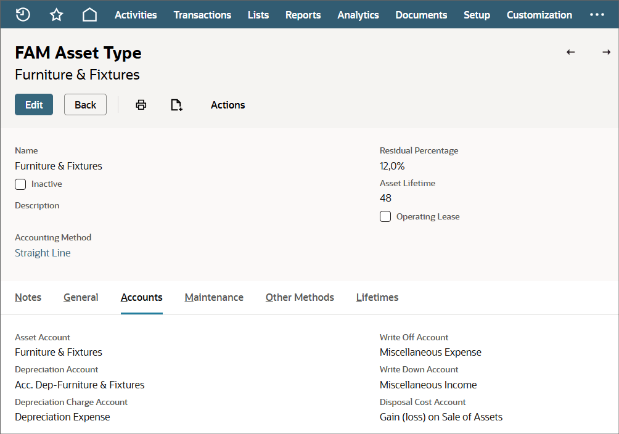This screenshot has height=434, width=619.
Task: Switch to the Notes tab
Action: 28,297
